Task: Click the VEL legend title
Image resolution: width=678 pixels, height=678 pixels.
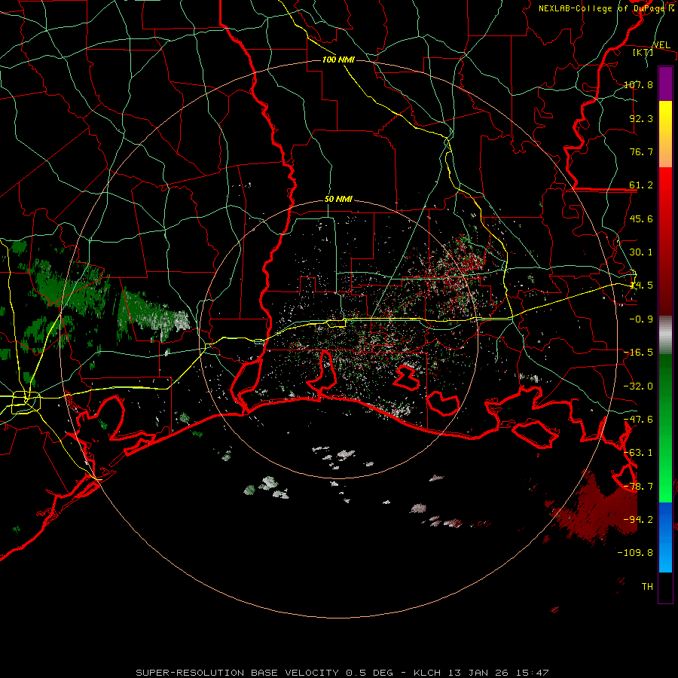Action: coord(661,45)
